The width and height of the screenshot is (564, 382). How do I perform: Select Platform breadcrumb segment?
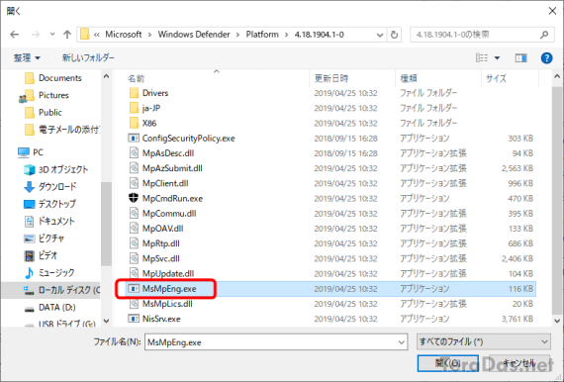(262, 35)
